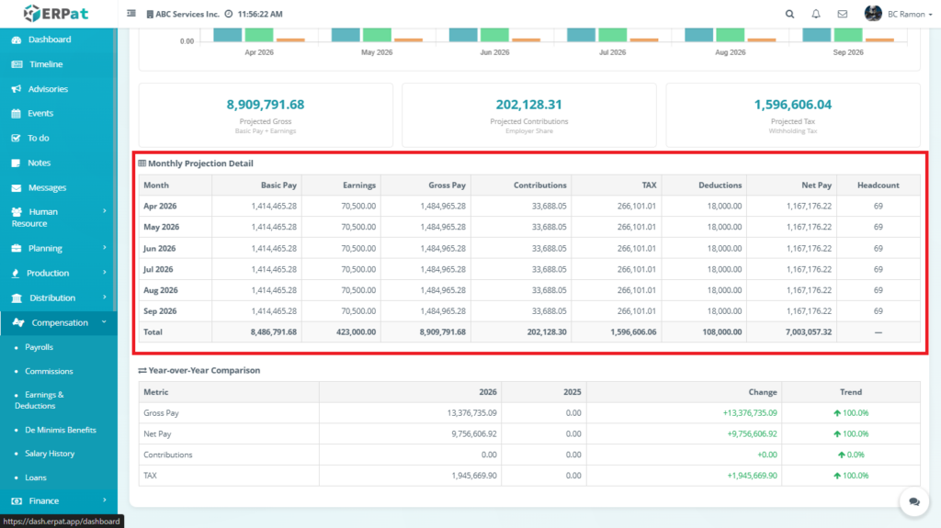
Task: Click the Net Pay column header
Action: (x=816, y=185)
